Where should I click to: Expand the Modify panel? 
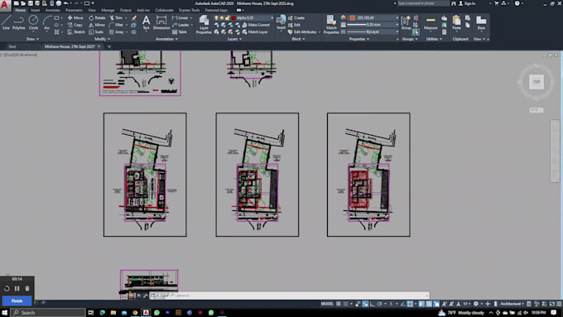[x=103, y=39]
